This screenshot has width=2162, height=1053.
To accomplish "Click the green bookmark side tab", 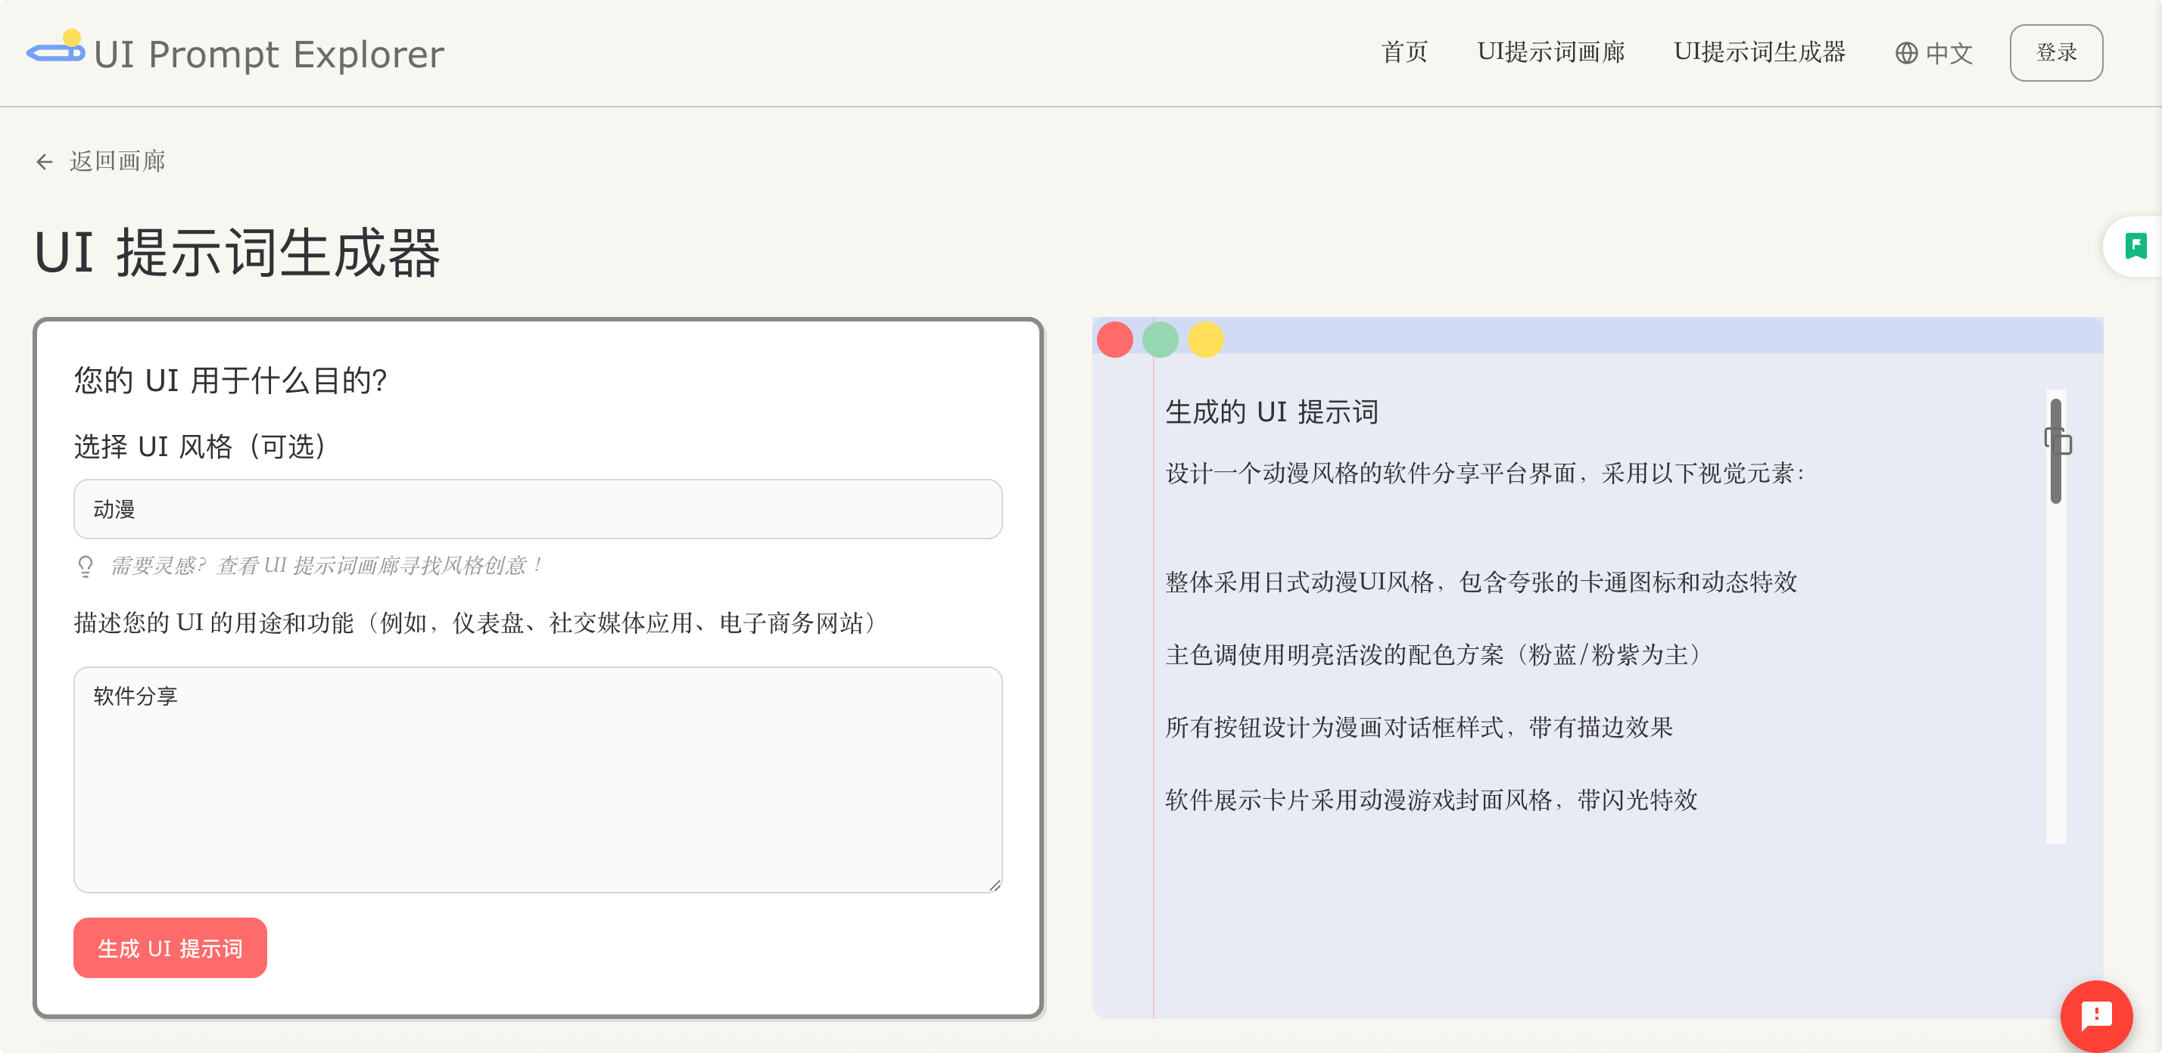I will pyautogui.click(x=2136, y=247).
